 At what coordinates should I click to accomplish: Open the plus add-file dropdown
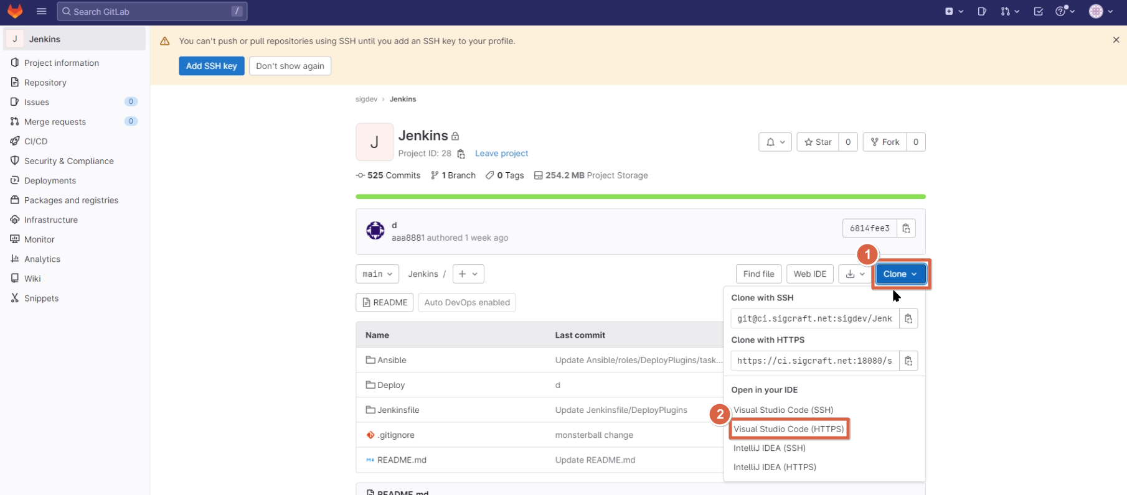(x=468, y=274)
